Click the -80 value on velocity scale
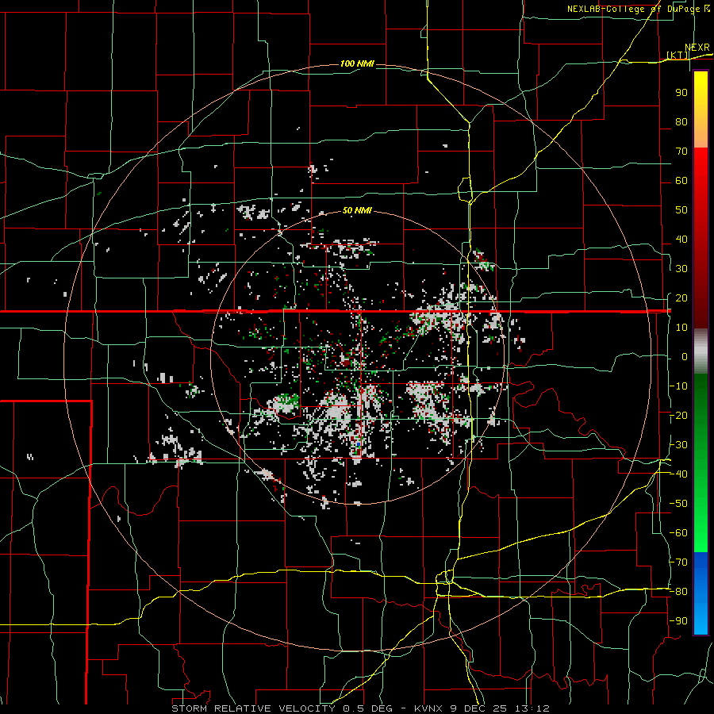This screenshot has width=714, height=714. coord(678,592)
